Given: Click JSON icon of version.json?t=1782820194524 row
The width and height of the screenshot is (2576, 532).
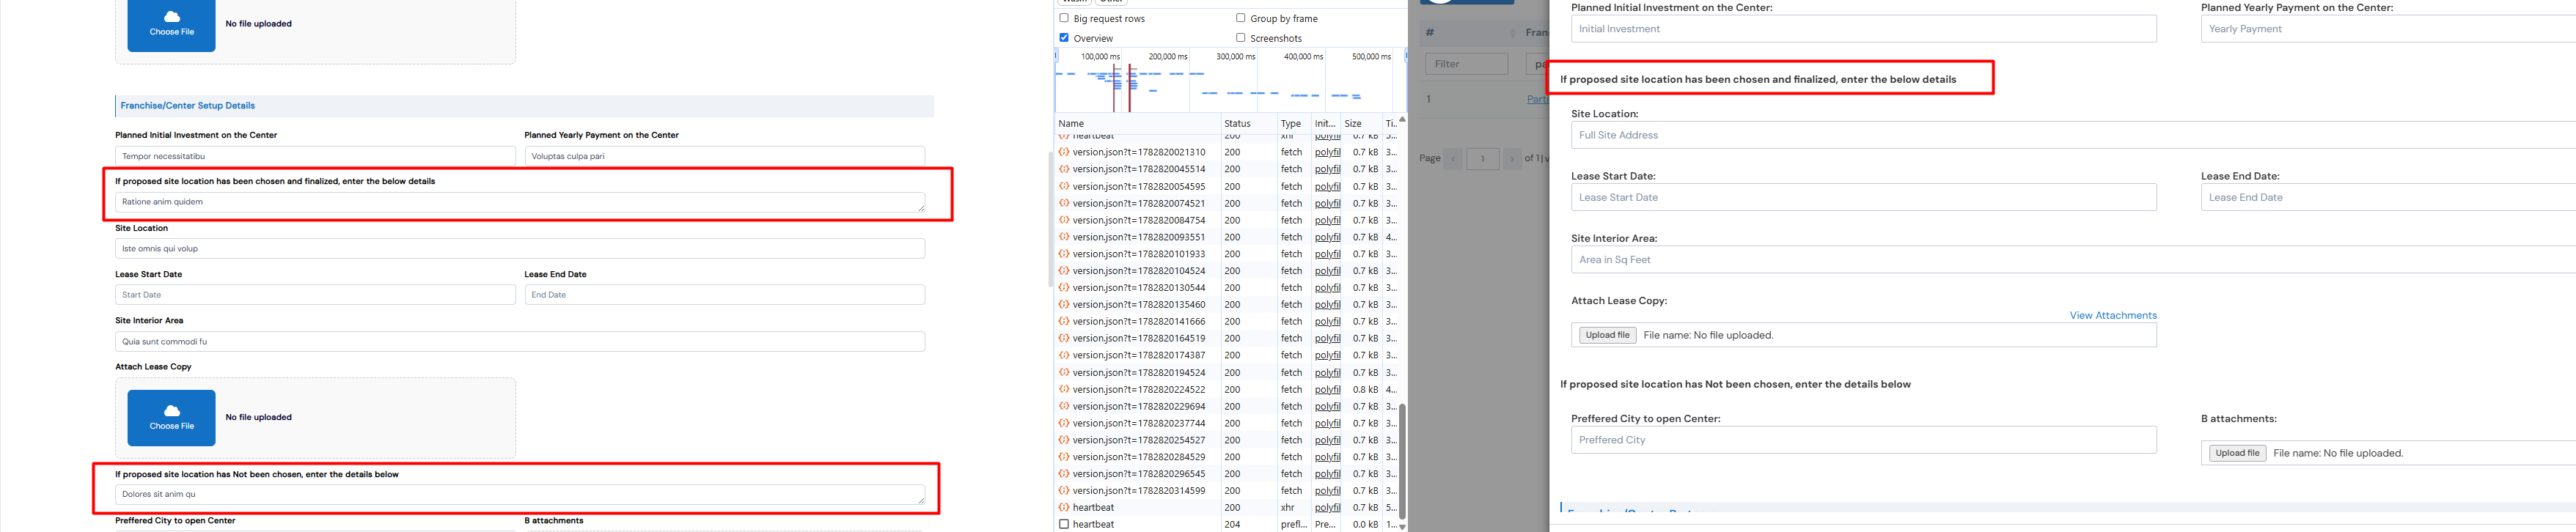Looking at the screenshot, I should coord(1065,373).
